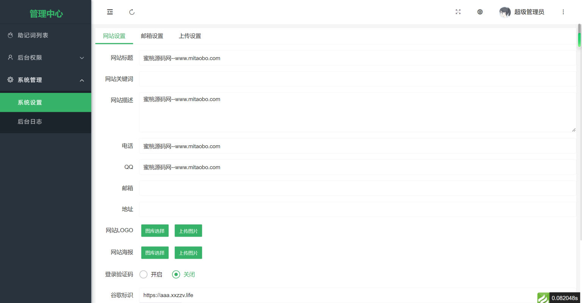Open the 上传设置 tab
Screen dimensions: 582x303
[x=190, y=36]
